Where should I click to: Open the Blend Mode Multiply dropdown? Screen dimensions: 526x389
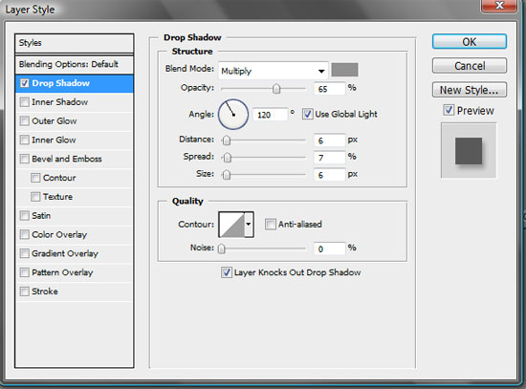coord(274,71)
